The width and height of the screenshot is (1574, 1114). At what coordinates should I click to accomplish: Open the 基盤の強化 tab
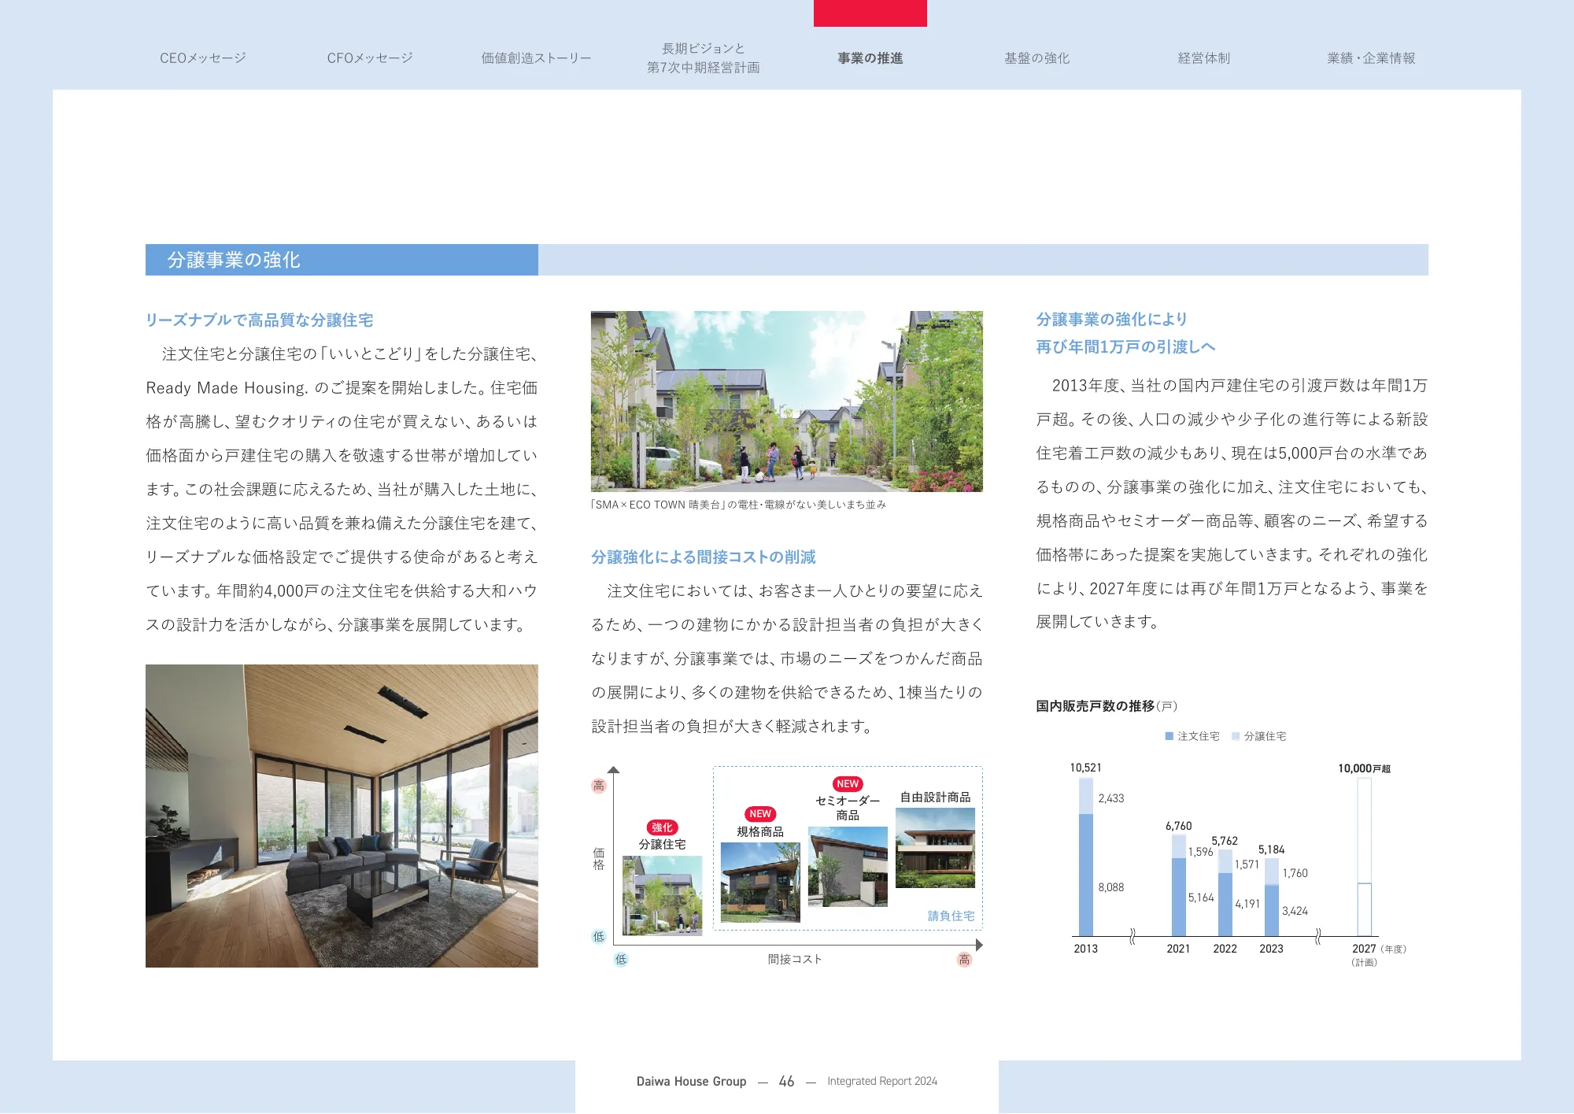[x=1036, y=58]
